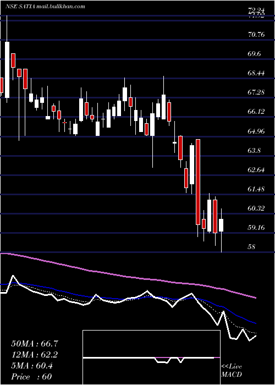Click inside the MACD histogram box
The image size is (275, 385).
click(x=151, y=358)
